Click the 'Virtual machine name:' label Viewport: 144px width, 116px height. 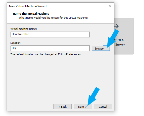pyautogui.click(x=24, y=29)
